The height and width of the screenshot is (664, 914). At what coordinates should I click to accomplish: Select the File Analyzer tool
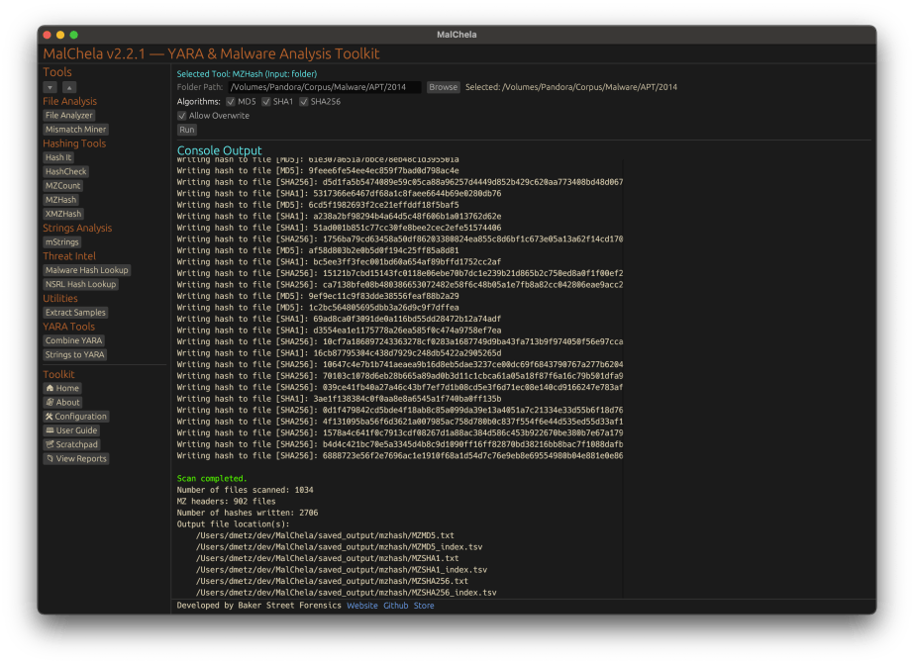click(69, 116)
